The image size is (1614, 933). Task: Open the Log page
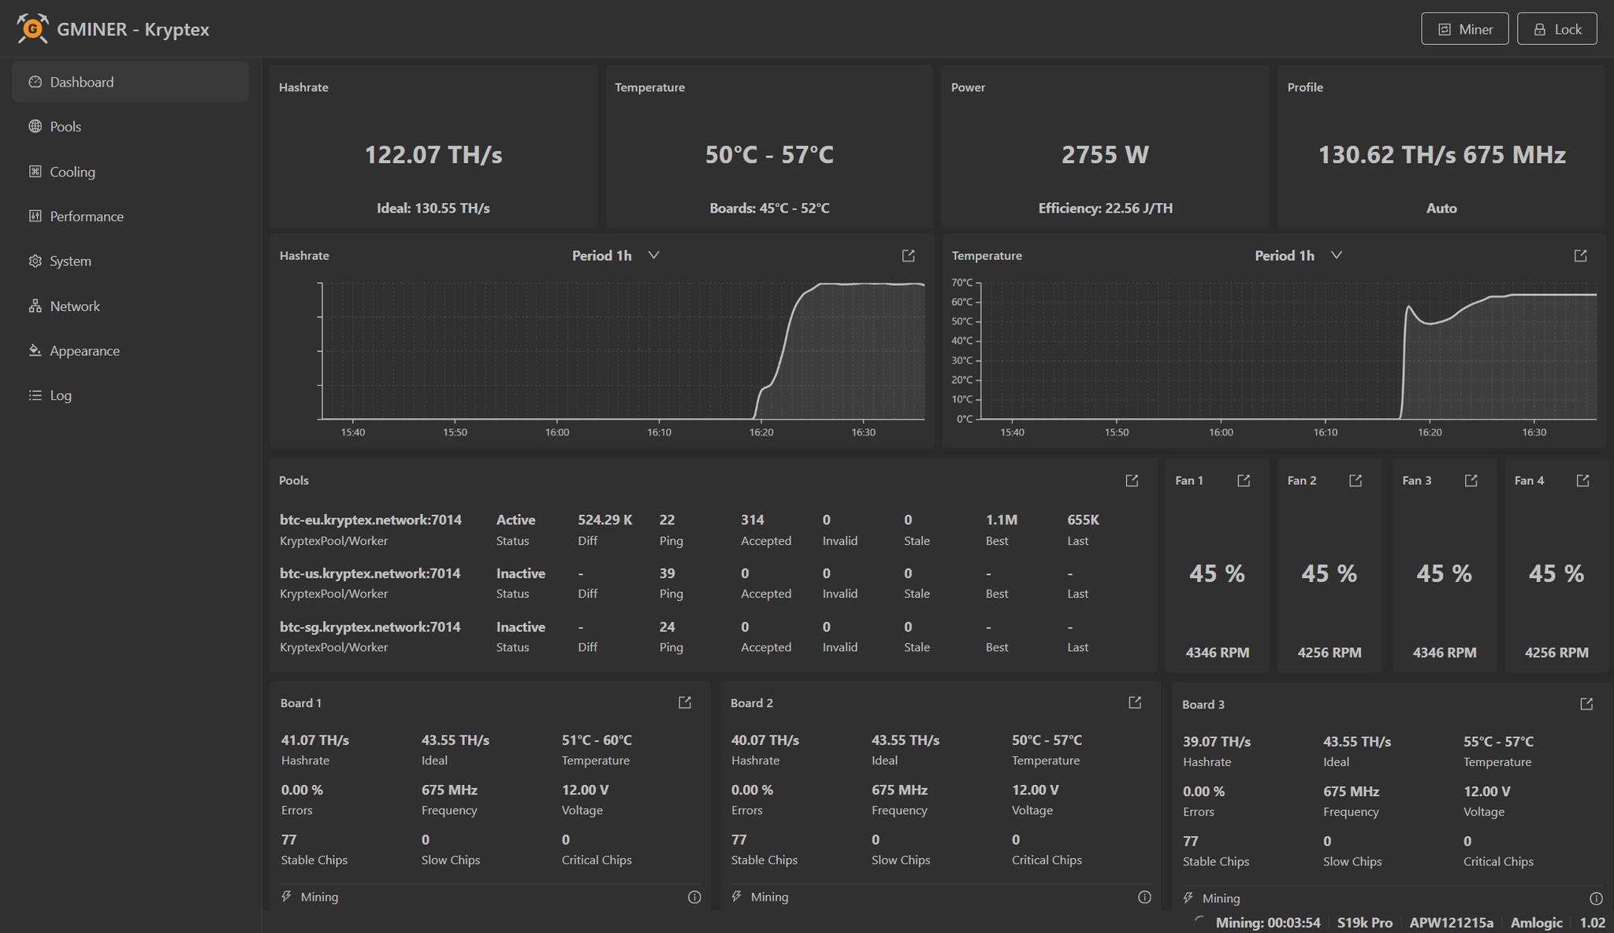[60, 395]
